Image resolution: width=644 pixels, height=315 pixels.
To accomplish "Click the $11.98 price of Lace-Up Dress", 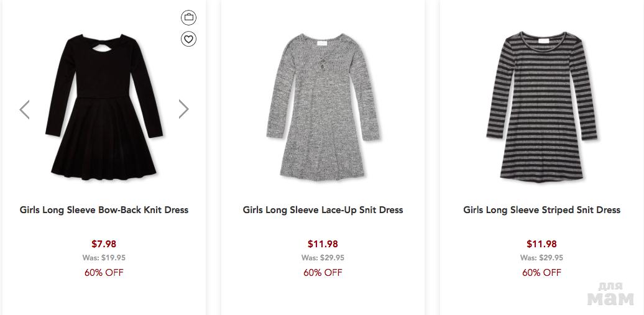I will pyautogui.click(x=323, y=244).
